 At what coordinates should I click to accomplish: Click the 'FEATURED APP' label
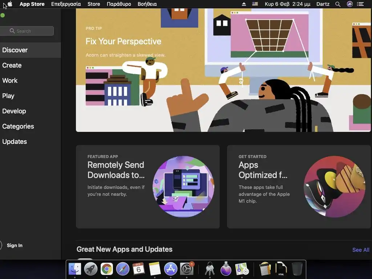103,157
